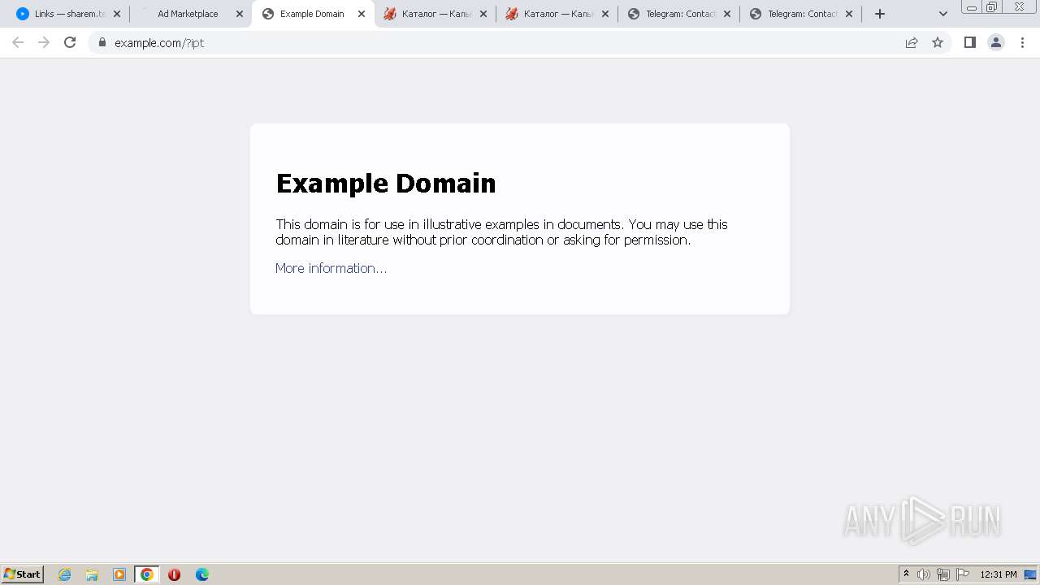Close the first Telegram: Contact tab
Image resolution: width=1040 pixels, height=585 pixels.
point(726,14)
